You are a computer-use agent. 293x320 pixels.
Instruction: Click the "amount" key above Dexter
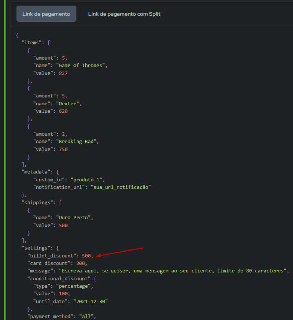tap(45, 96)
